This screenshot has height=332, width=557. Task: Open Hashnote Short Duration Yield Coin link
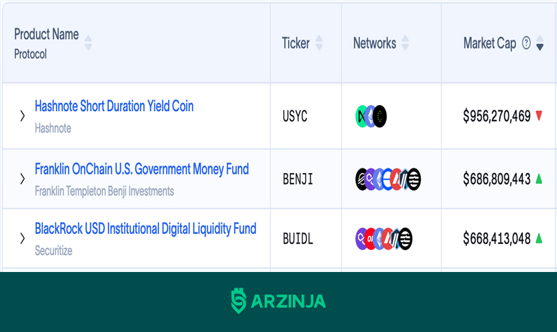click(114, 106)
